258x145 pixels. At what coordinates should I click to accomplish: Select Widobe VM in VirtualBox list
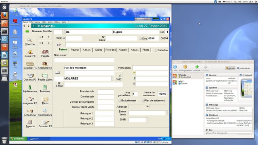click(188, 76)
